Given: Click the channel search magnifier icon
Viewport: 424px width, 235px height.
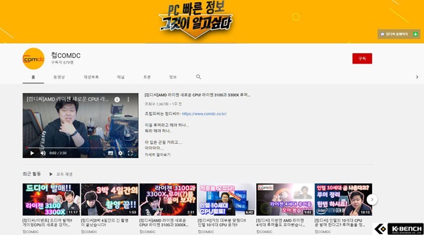Looking at the screenshot, I should click(199, 77).
